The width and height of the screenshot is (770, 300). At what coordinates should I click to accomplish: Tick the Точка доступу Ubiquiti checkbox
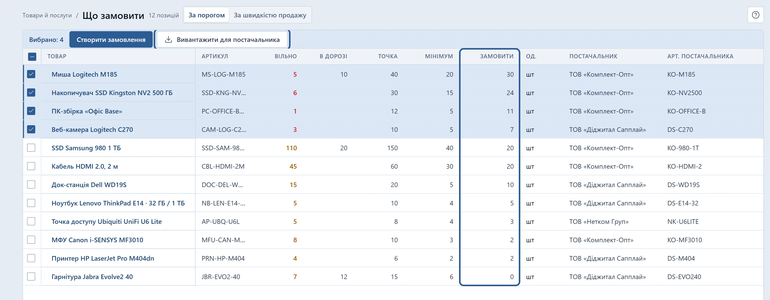click(31, 221)
